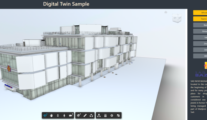Open the Properties panel icon
This screenshot has height=120, width=207.
pos(105,116)
